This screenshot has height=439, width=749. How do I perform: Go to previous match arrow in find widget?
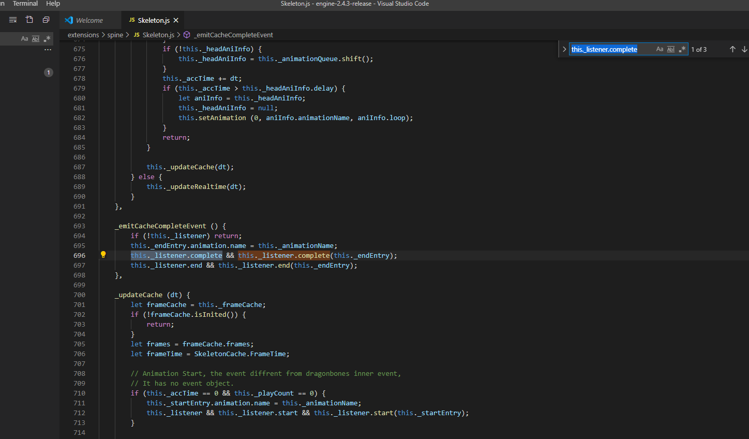pos(732,49)
